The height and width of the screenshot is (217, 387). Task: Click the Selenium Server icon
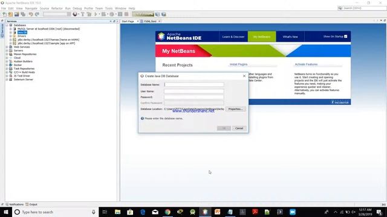(11, 80)
